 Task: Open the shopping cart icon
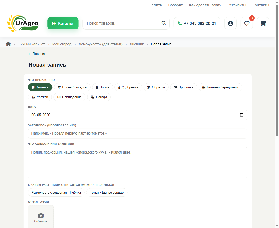(263, 23)
